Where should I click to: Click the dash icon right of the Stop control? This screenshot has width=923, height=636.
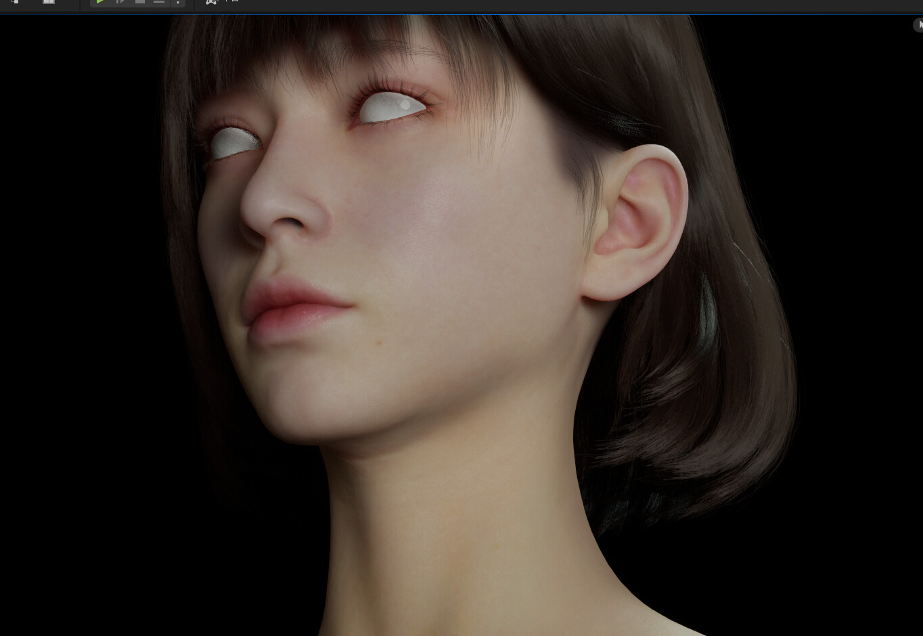coord(158,2)
